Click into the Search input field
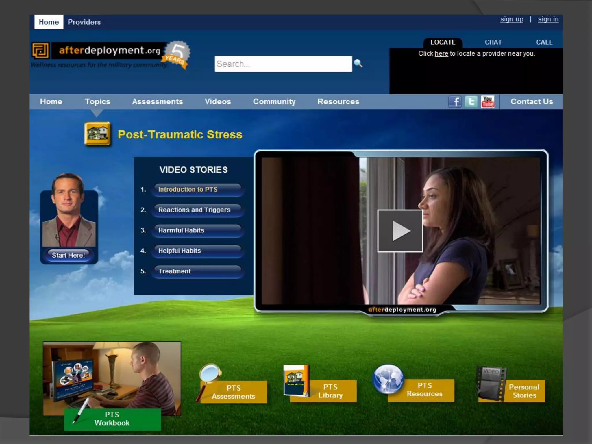The width and height of the screenshot is (592, 444). click(x=283, y=64)
